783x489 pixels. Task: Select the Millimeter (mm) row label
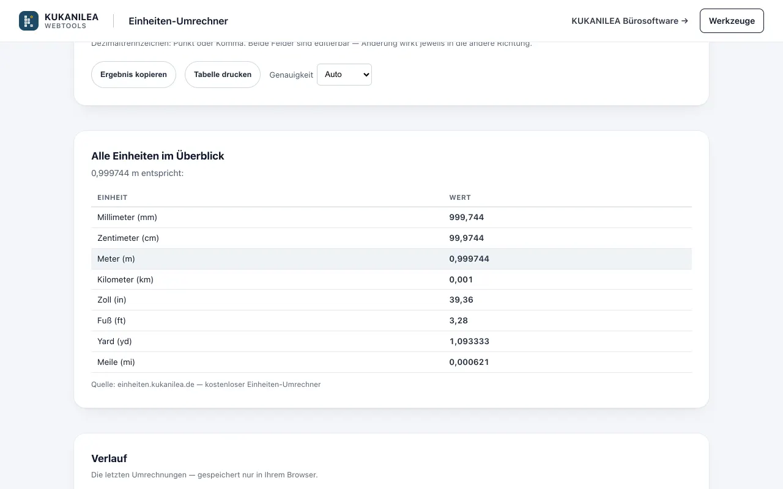(x=127, y=217)
